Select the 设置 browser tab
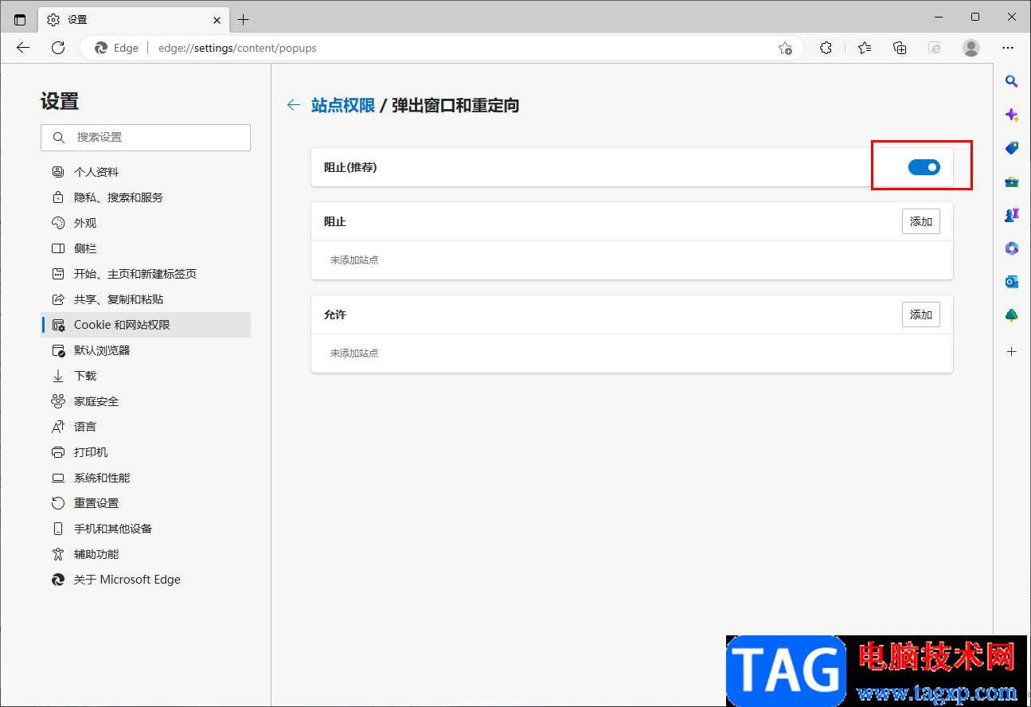This screenshot has height=707, width=1031. [x=135, y=19]
